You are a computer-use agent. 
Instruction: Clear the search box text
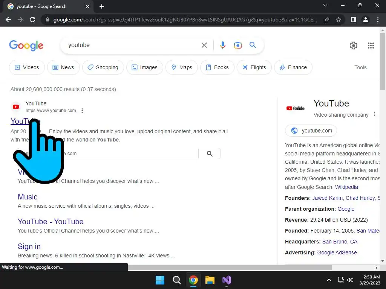pyautogui.click(x=204, y=45)
